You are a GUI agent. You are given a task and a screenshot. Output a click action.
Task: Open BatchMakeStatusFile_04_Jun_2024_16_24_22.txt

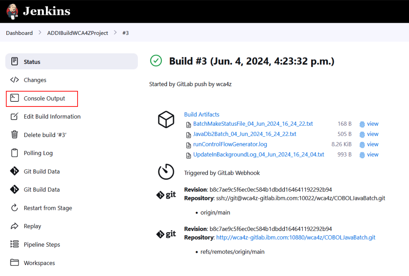(x=253, y=124)
